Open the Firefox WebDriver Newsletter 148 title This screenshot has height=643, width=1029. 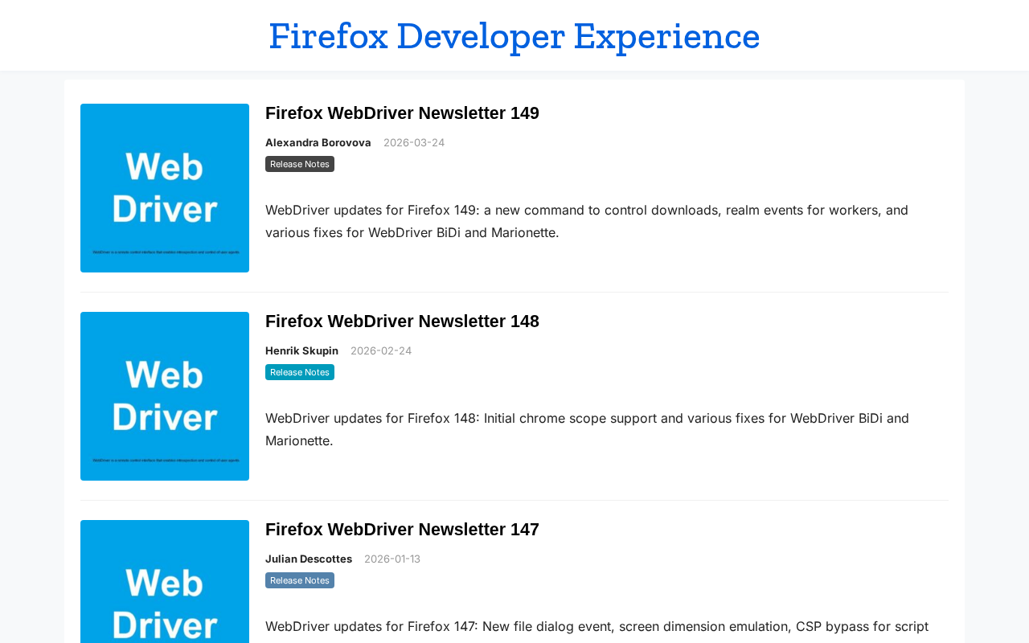pyautogui.click(x=402, y=321)
